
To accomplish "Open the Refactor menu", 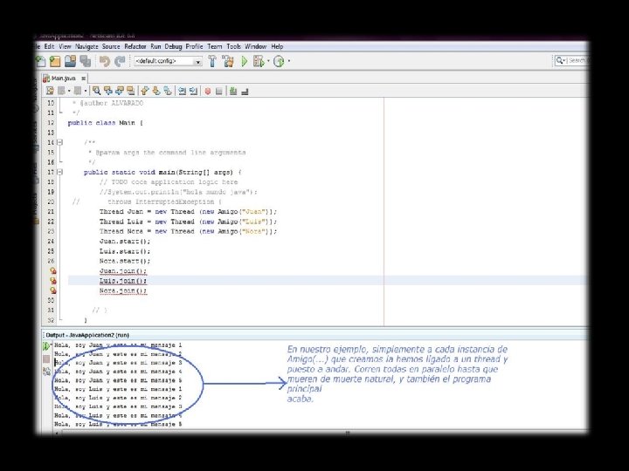I will [x=135, y=46].
